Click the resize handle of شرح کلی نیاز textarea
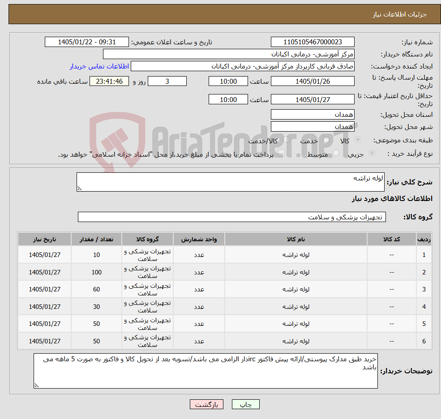 point(79,188)
